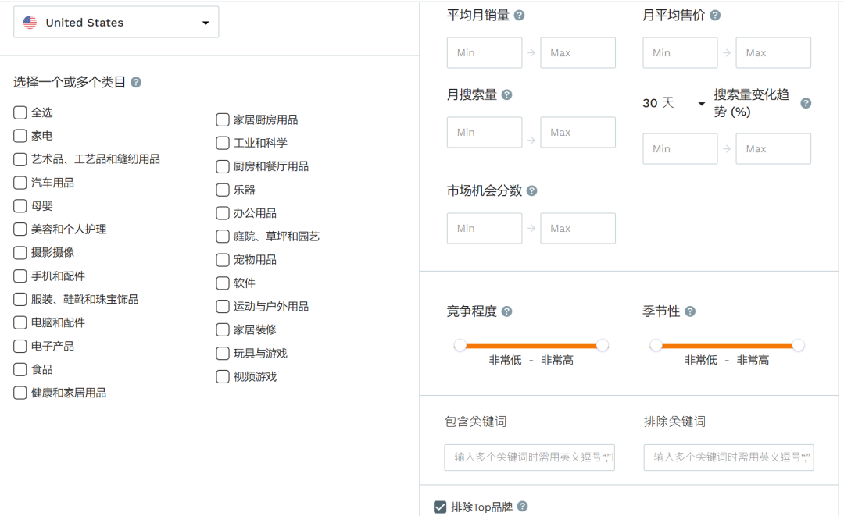Screen dimensions: 844x516
Task: Click help icon next to 月搜索量
Action: tap(506, 95)
